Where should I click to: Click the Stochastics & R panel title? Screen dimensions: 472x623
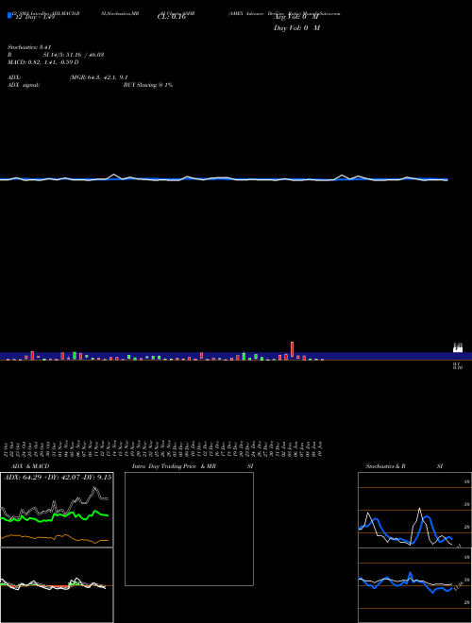pyautogui.click(x=385, y=466)
